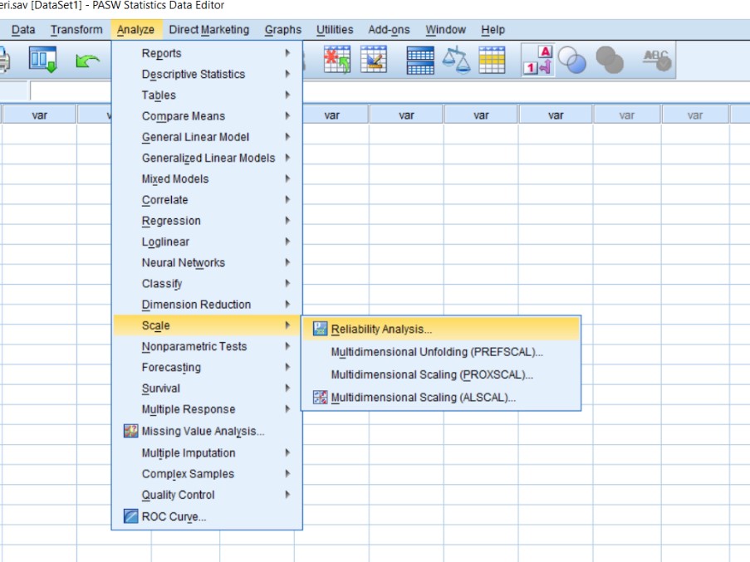Click the Value Labels toolbar icon
This screenshot has height=562, width=750.
click(537, 61)
